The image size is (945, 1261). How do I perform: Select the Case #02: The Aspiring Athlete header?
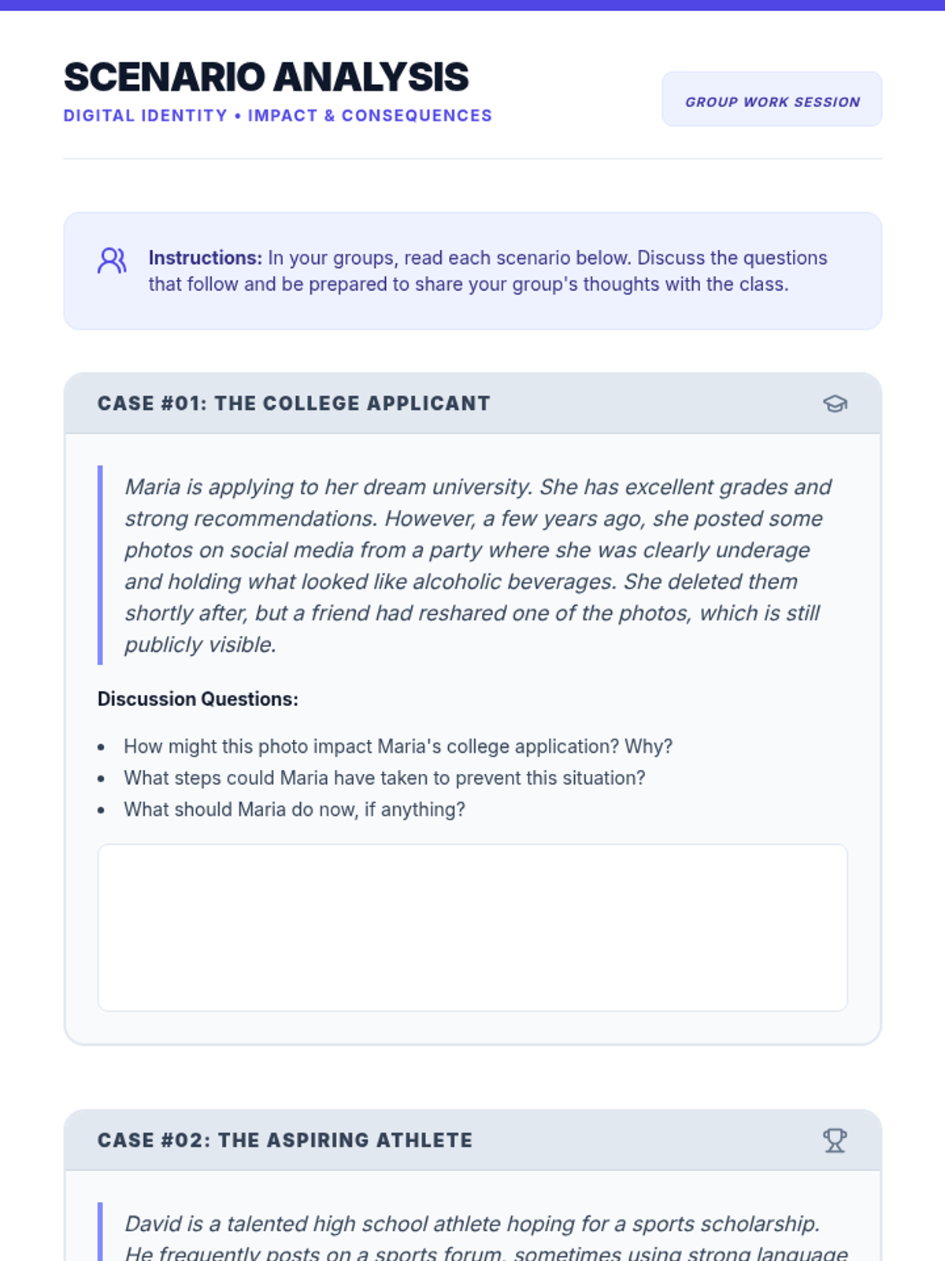[285, 1140]
